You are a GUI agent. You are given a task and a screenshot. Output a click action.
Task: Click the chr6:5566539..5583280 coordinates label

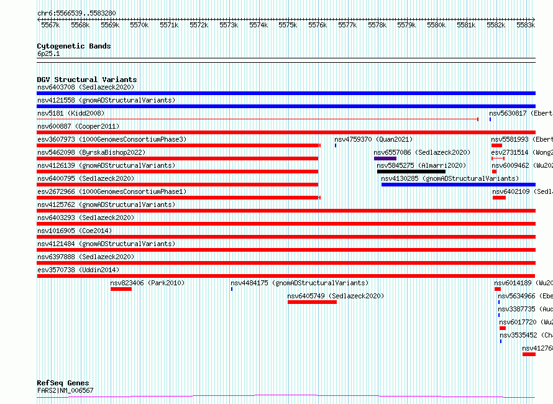(76, 13)
